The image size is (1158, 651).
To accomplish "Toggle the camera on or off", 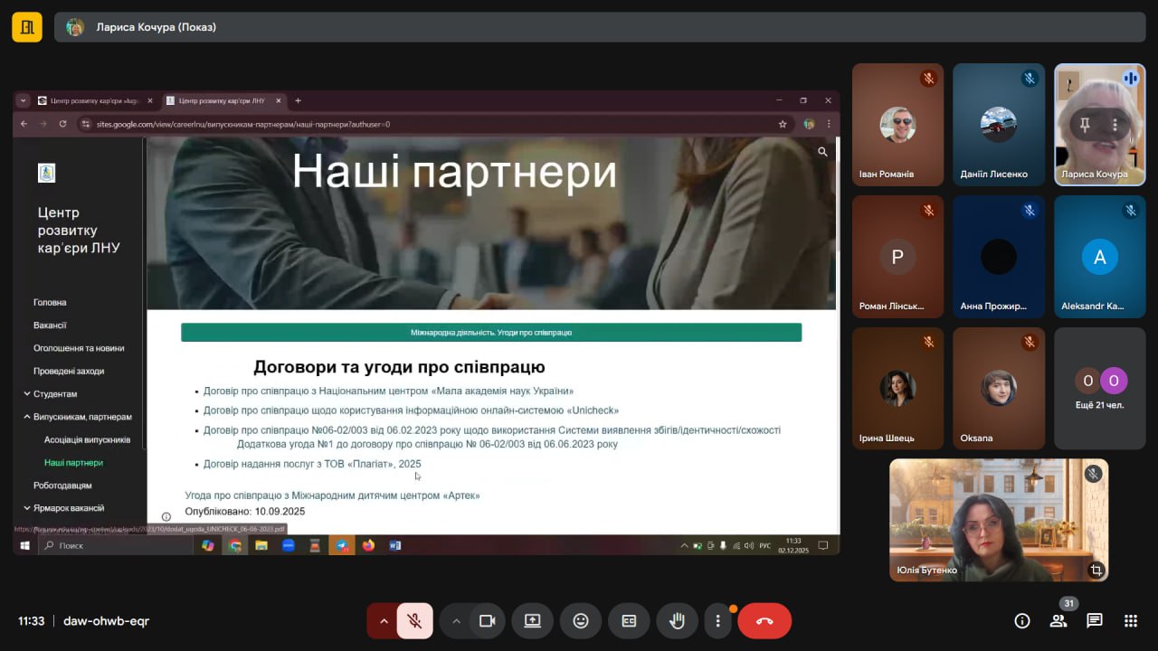I will click(487, 621).
